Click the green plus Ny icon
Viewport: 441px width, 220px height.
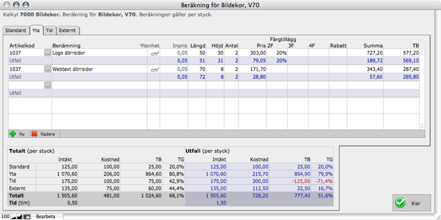13,134
